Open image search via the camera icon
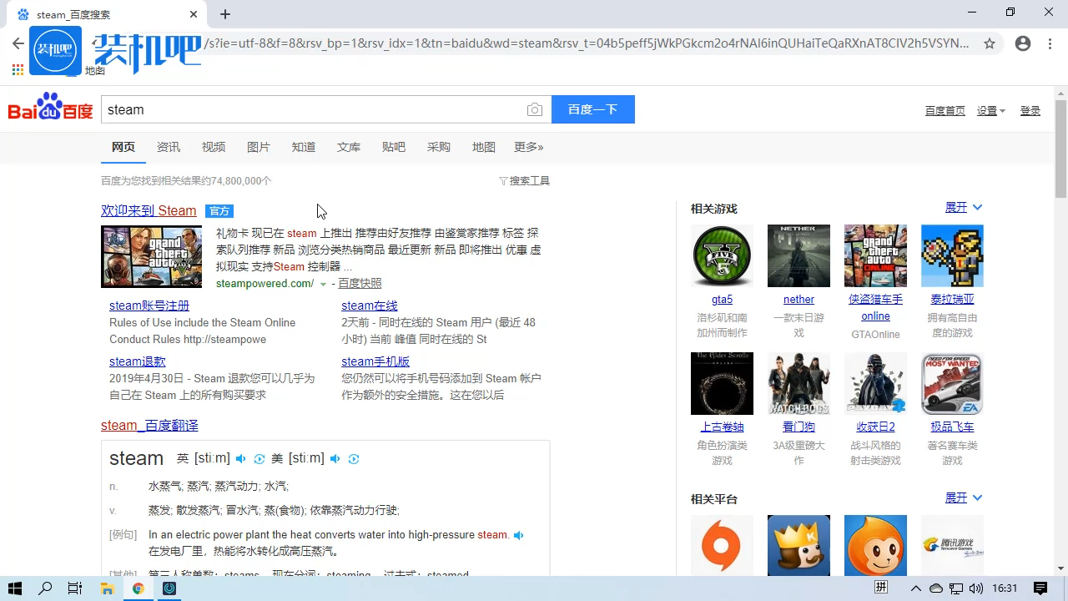This screenshot has height=601, width=1068. pyautogui.click(x=535, y=109)
